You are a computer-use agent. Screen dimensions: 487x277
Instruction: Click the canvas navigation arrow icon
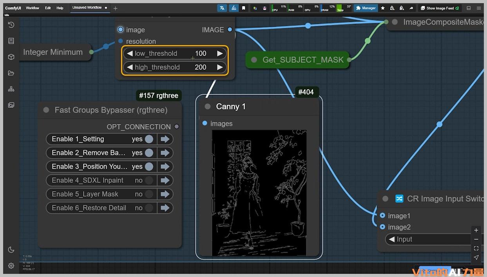pyautogui.click(x=476, y=257)
